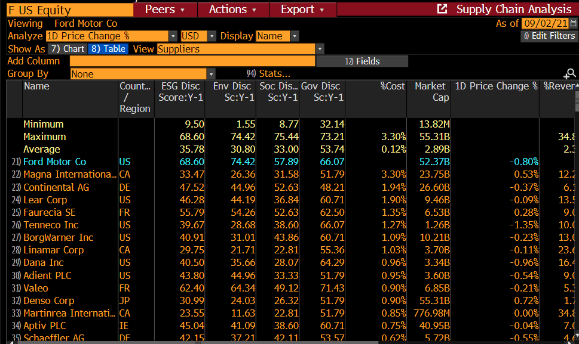Click Valeo ESG score 62.40

click(x=192, y=288)
